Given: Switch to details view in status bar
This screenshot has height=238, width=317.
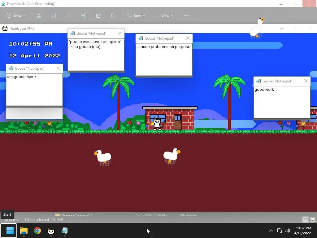Looking at the screenshot, I should (306, 219).
